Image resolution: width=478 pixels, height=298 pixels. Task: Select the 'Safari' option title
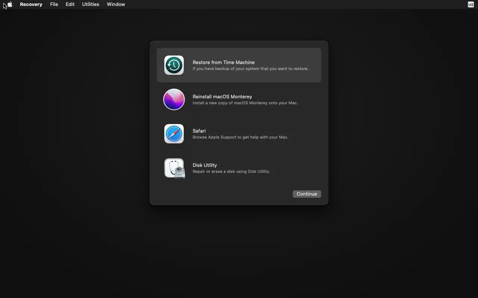coord(199,131)
